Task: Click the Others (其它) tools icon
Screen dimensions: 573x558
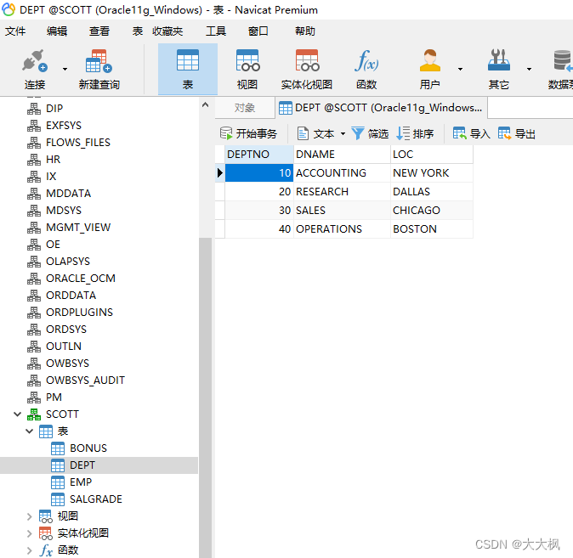Action: coord(499,60)
